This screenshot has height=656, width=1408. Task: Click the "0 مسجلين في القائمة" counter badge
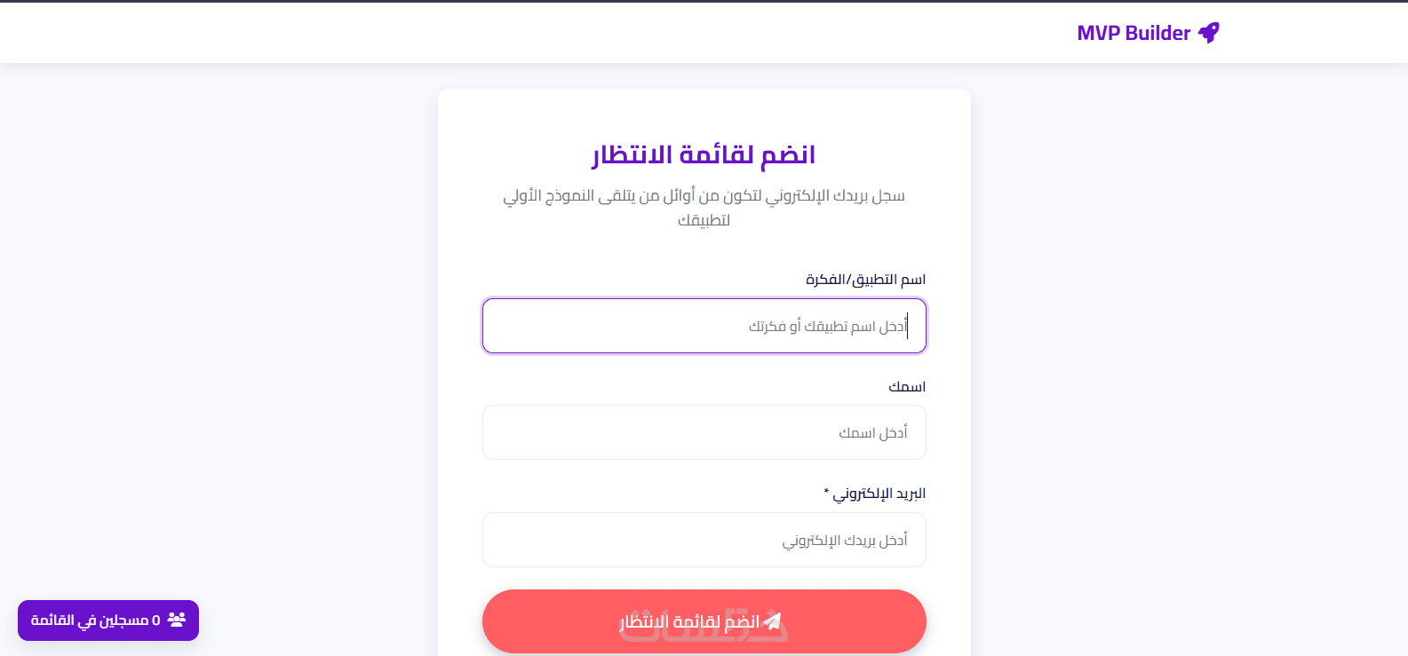click(x=108, y=620)
